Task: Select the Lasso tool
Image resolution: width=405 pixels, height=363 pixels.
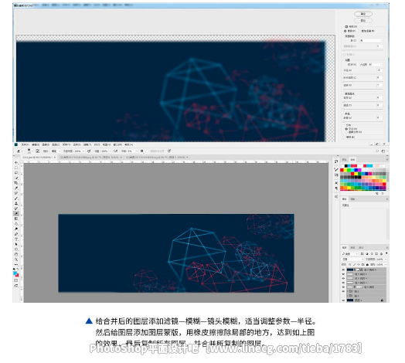Action: (16, 173)
